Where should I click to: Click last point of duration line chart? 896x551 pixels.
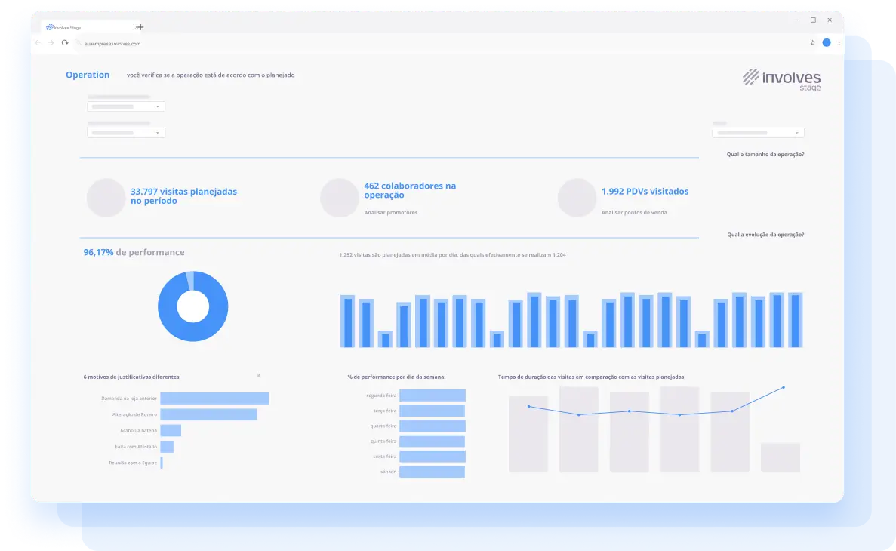(x=784, y=387)
